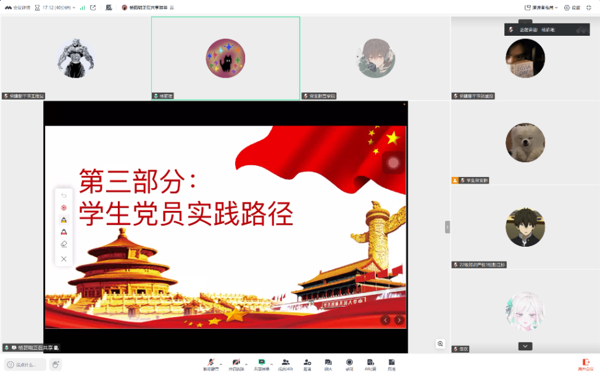Viewport: 600px width, 375px height.
Task: Select the eraser in the annotation toolbar
Action: pyautogui.click(x=64, y=243)
